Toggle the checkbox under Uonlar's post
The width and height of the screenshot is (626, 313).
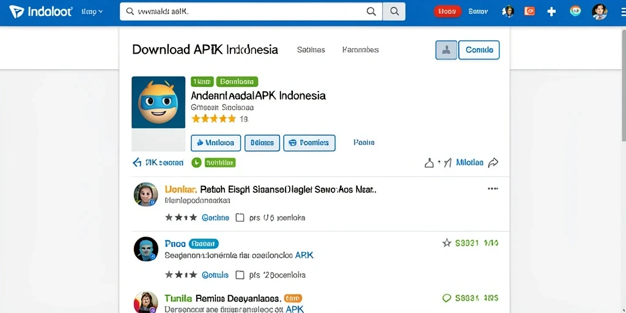[x=240, y=218]
